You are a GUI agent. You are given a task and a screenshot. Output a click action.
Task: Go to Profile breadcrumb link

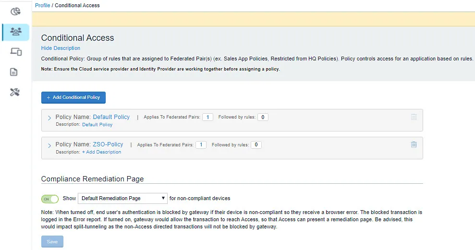pyautogui.click(x=43, y=5)
